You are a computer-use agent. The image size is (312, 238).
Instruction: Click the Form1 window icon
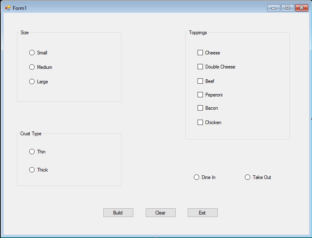pos(8,8)
